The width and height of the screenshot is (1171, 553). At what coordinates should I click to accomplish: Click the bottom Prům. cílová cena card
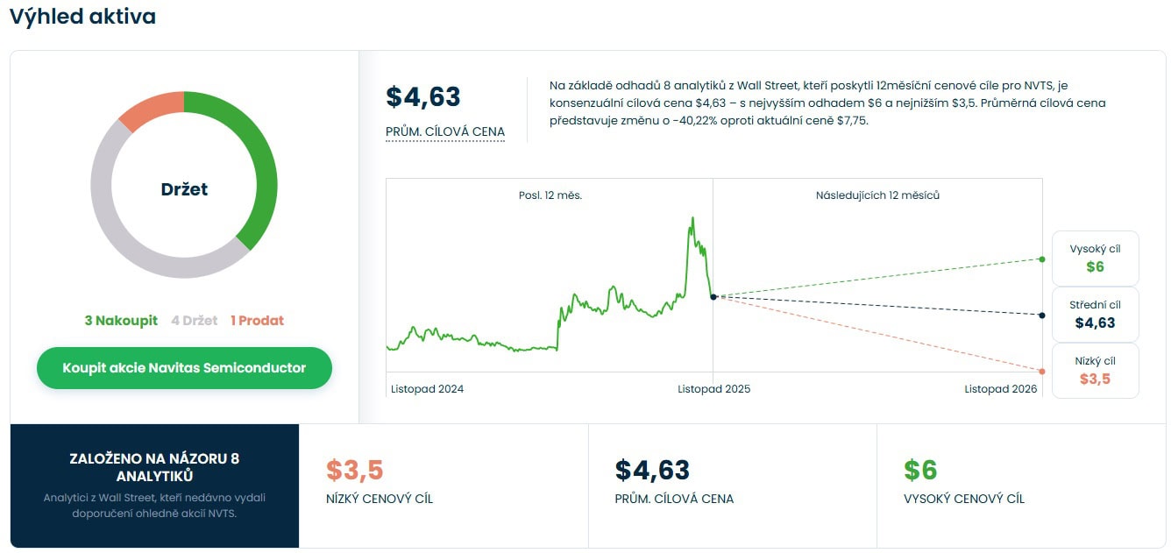(x=732, y=485)
